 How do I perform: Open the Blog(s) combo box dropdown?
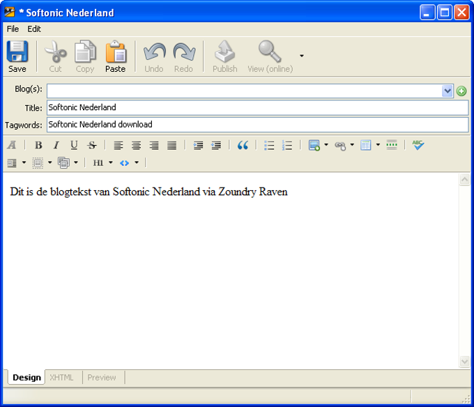point(447,91)
